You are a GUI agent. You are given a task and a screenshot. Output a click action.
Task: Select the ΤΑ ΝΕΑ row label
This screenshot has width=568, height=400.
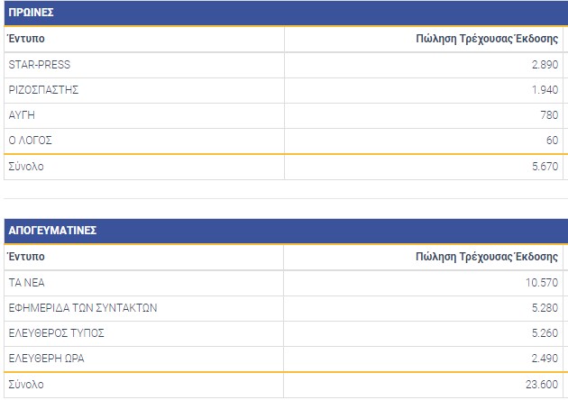pyautogui.click(x=27, y=282)
